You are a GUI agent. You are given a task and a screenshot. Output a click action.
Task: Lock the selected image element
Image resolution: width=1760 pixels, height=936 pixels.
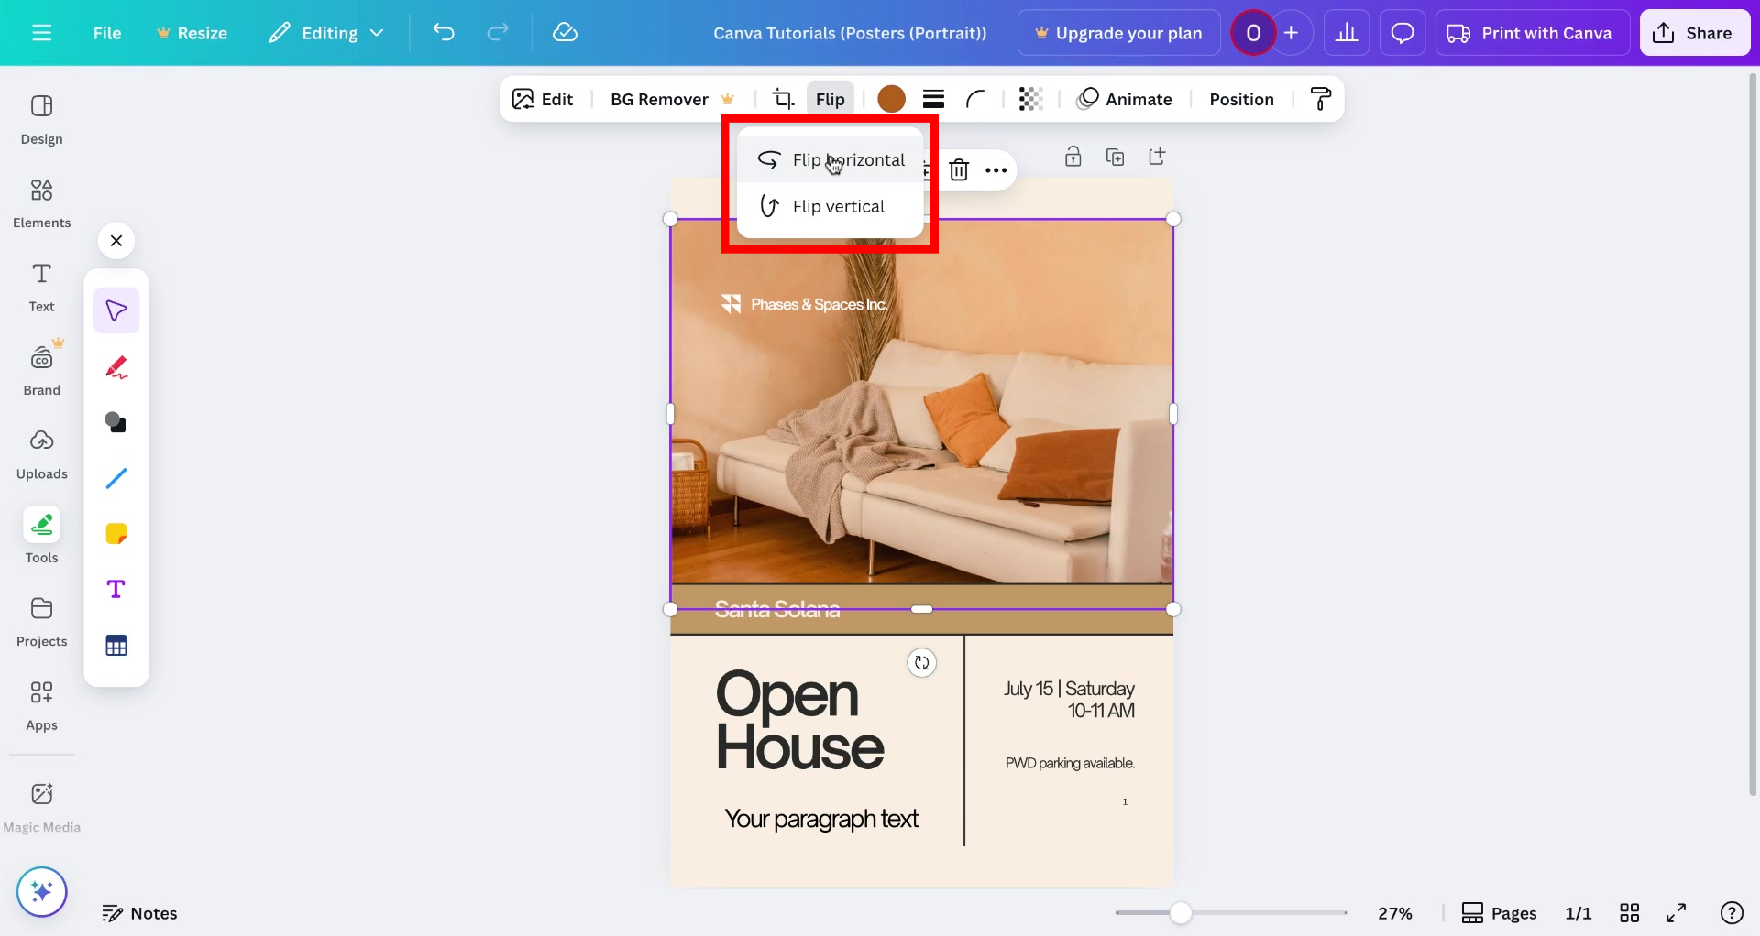(x=1073, y=157)
